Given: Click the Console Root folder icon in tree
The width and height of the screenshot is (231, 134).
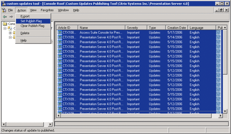Looking at the screenshot, I should tap(5, 24).
